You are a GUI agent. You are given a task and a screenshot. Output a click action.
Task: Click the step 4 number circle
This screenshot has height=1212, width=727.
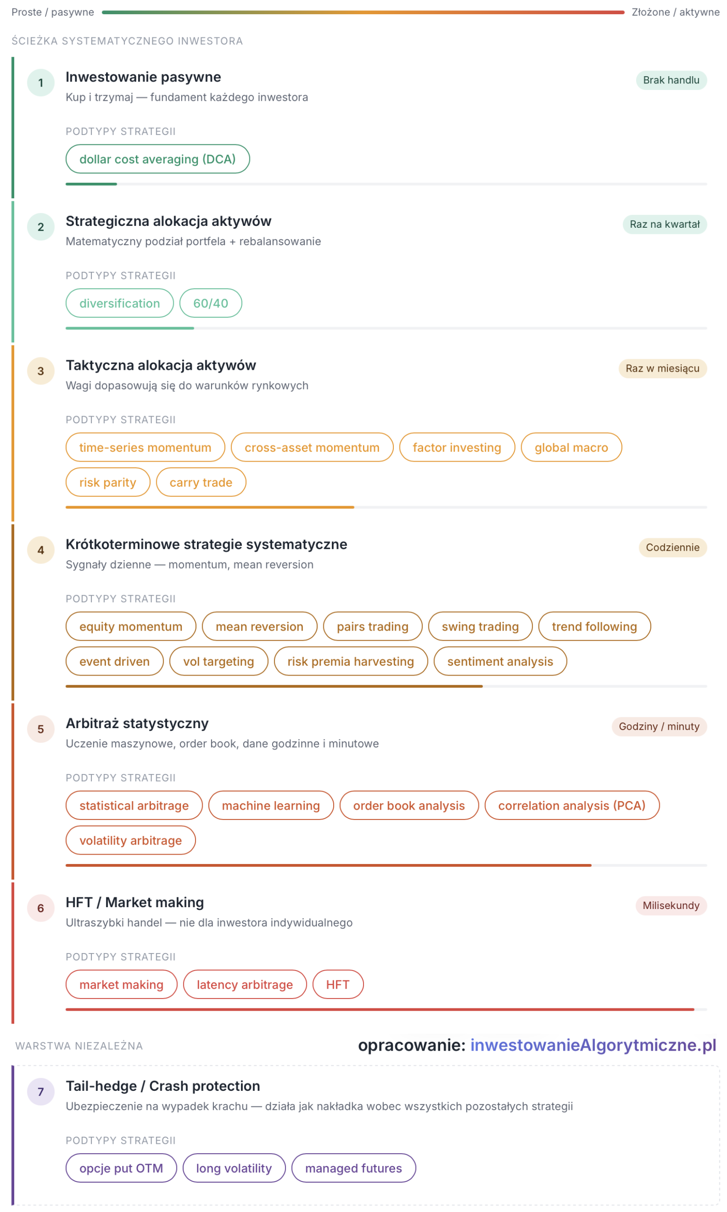(41, 550)
